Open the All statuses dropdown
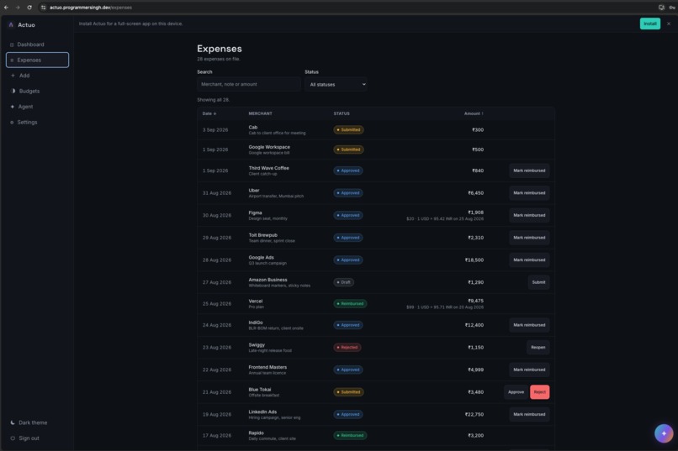The height and width of the screenshot is (451, 678). click(336, 84)
